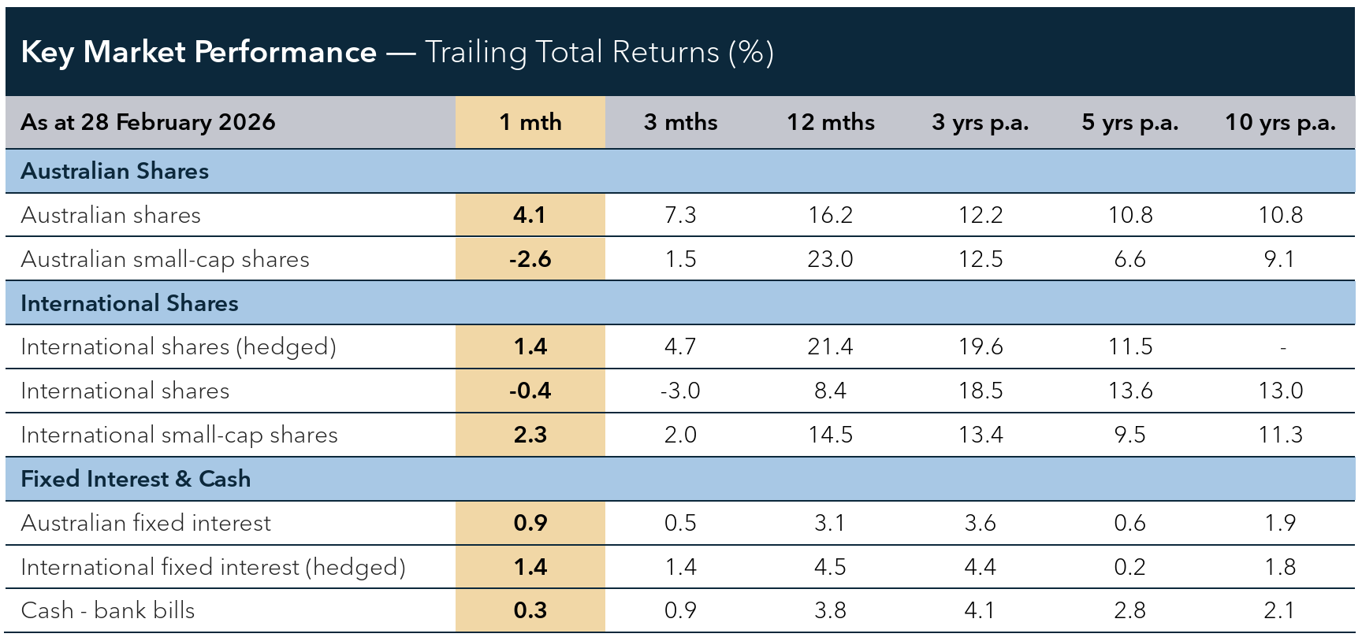1362x641 pixels.
Task: Click the "Australian fixed interest" row label
Action: [146, 523]
